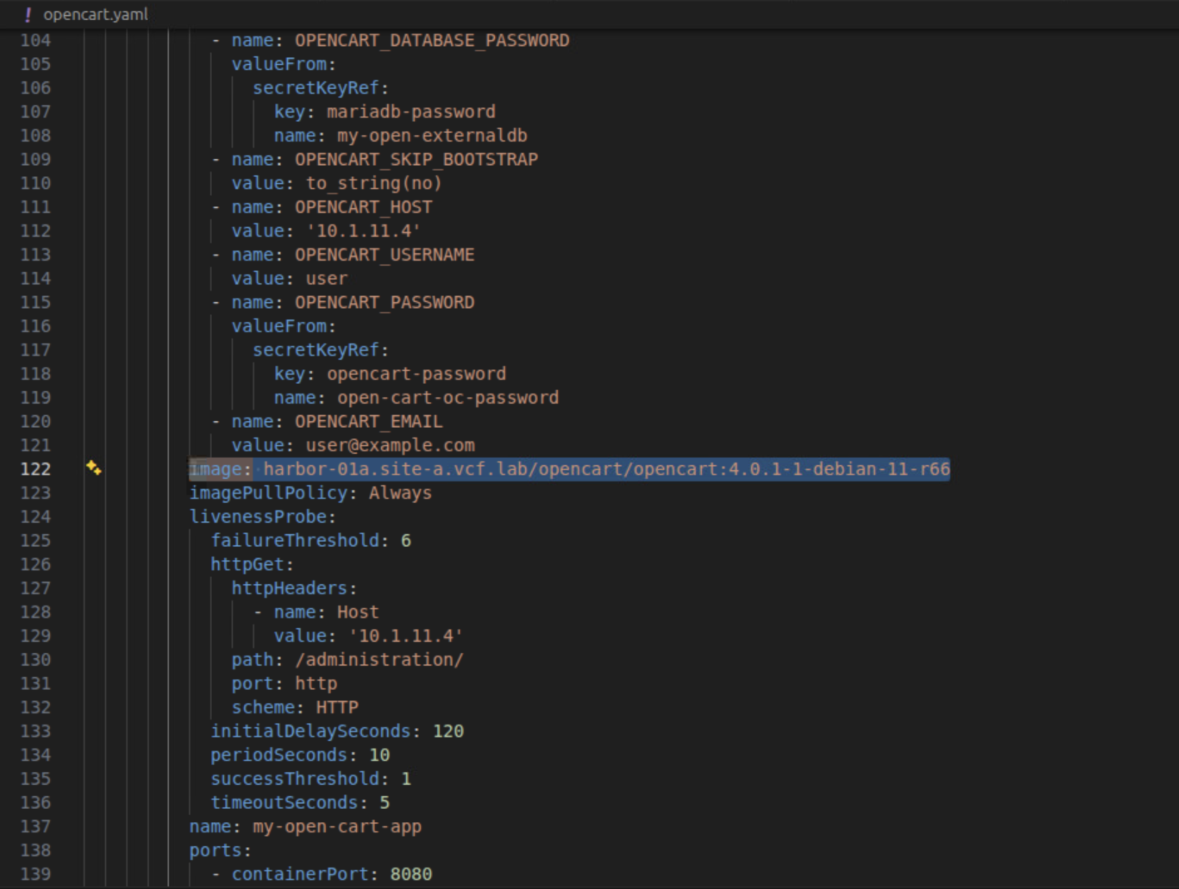Click the harbor-01a.site-a.vcf.lab image path value
The image size is (1179, 889).
coord(606,469)
